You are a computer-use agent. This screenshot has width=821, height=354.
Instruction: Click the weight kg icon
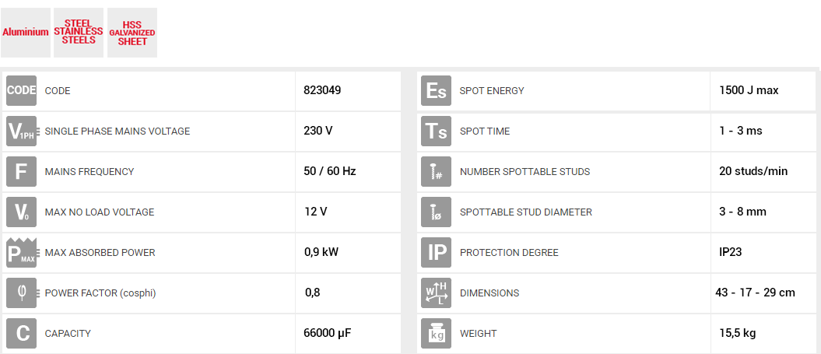pos(436,333)
